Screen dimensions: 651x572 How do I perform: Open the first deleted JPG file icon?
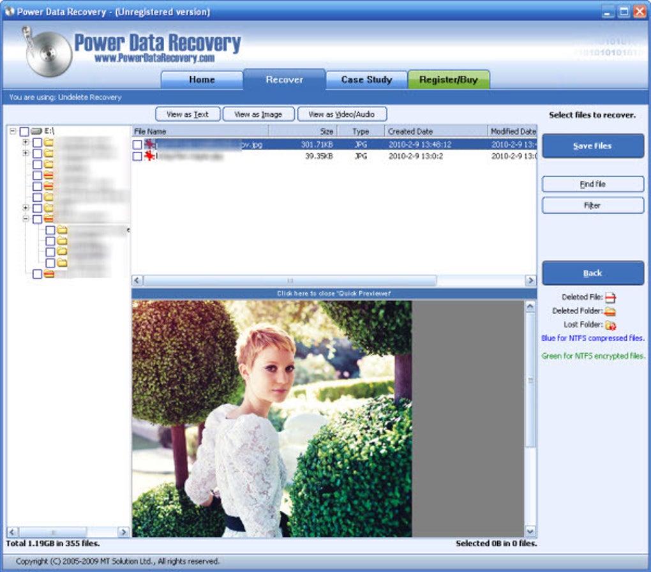tap(149, 144)
